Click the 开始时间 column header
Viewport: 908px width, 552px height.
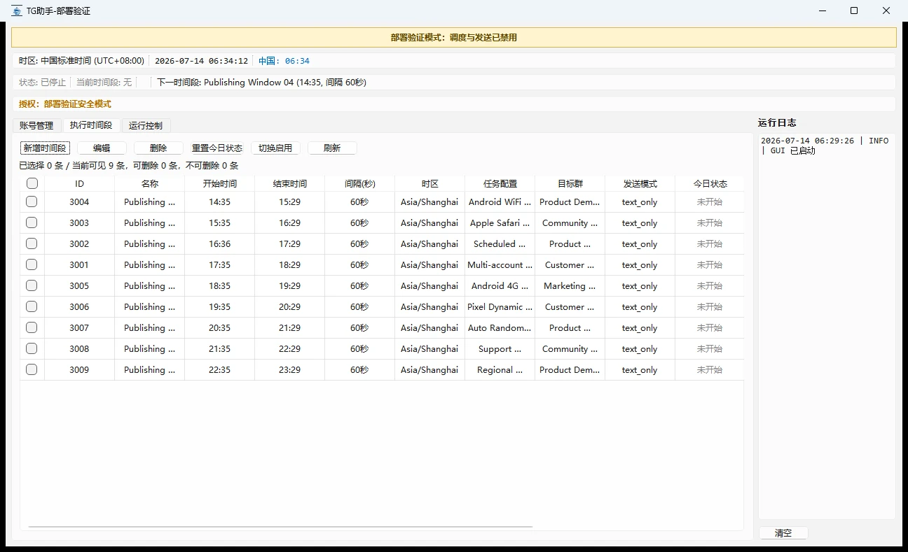[x=219, y=183]
